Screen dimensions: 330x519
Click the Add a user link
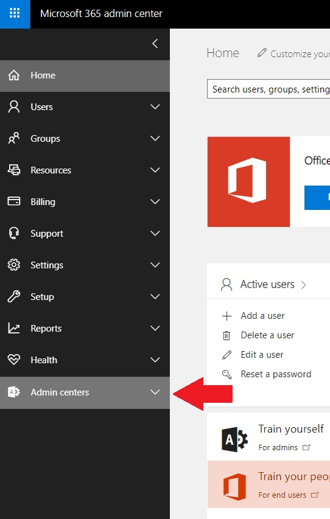(x=263, y=316)
